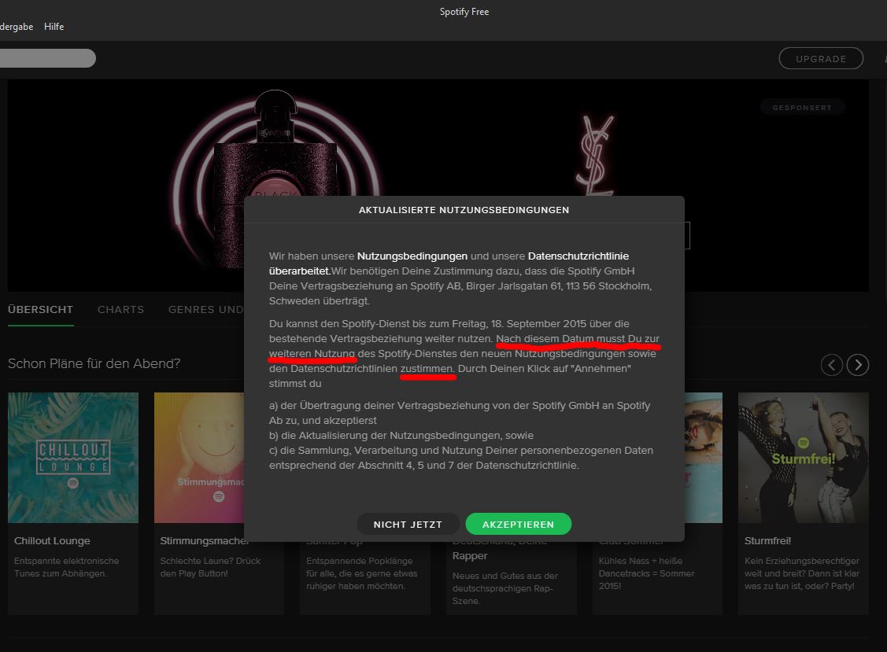Viewport: 887px width, 652px height.
Task: Switch to the Charts tab
Action: [120, 309]
